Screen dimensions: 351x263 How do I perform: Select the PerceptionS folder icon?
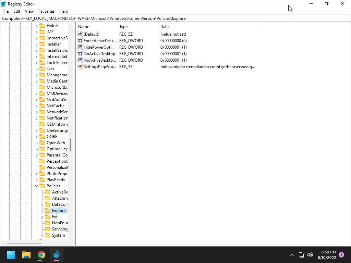pyautogui.click(x=42, y=161)
